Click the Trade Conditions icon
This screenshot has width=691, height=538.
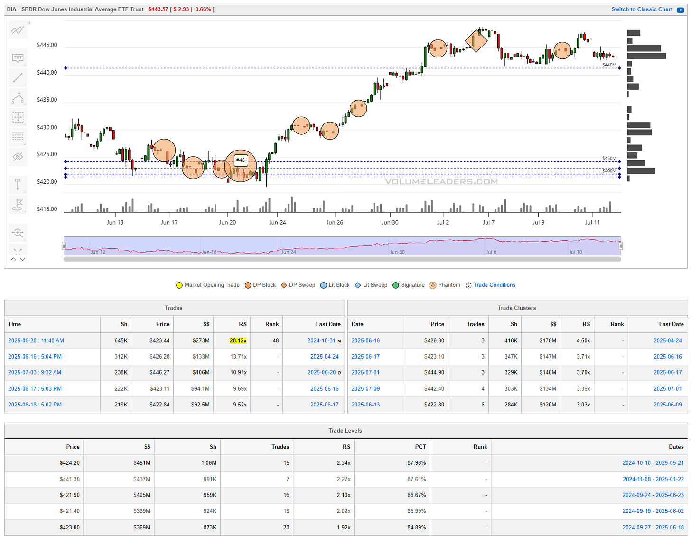(x=468, y=285)
